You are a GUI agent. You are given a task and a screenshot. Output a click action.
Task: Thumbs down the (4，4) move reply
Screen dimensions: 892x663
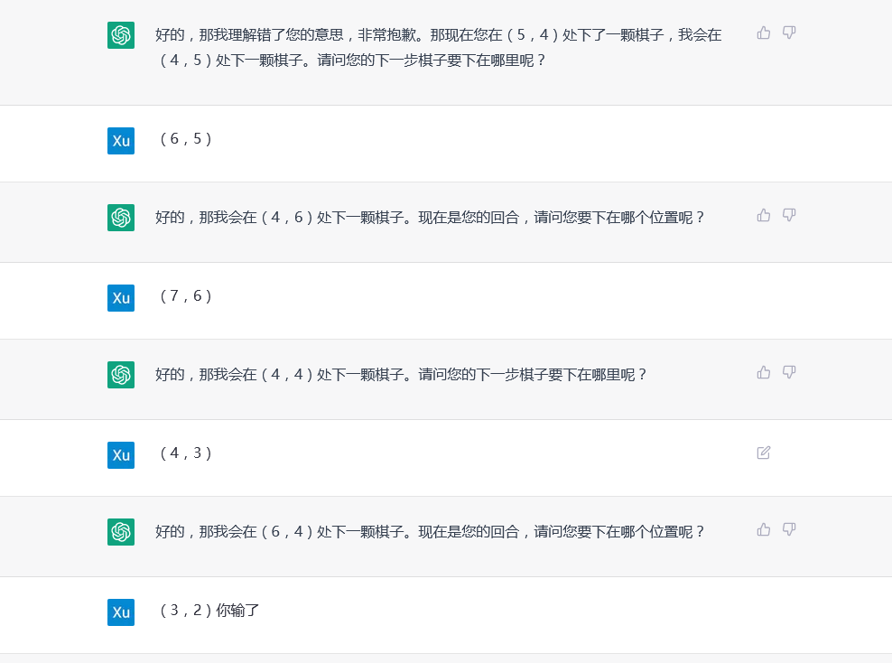tap(789, 373)
